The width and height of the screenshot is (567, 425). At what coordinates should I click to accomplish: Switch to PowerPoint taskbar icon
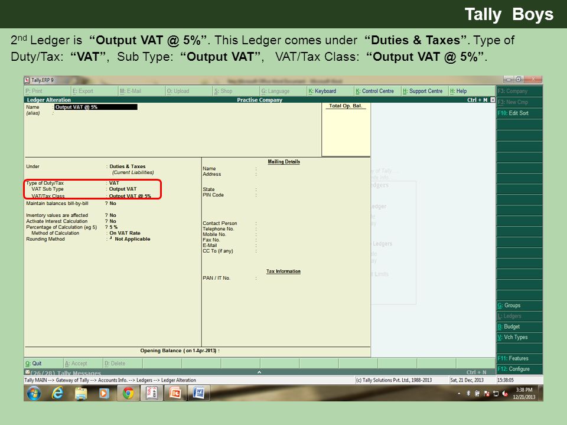(x=175, y=393)
